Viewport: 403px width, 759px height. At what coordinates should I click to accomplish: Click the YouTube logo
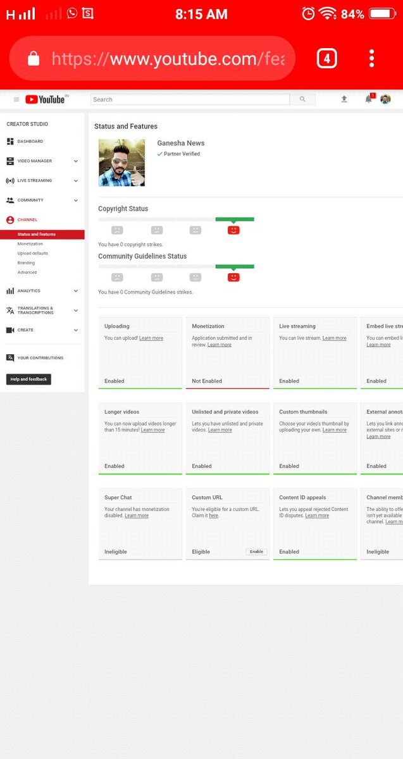46,99
